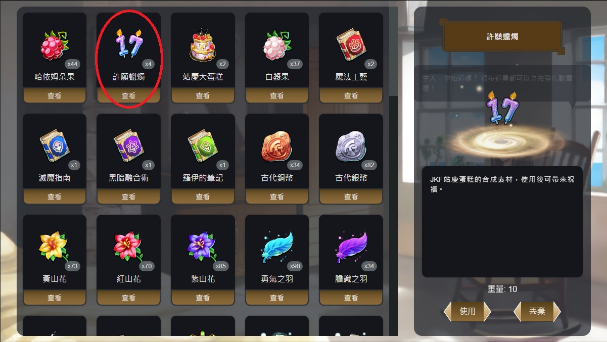607x342 pixels.
Task: Select the 黑暗融合術 purple book icon
Action: pos(128,145)
